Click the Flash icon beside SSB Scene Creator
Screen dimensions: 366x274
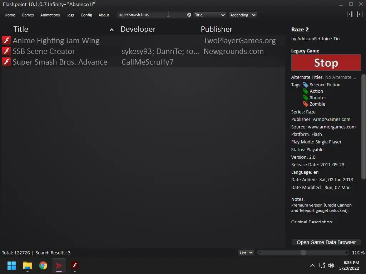(x=6, y=51)
